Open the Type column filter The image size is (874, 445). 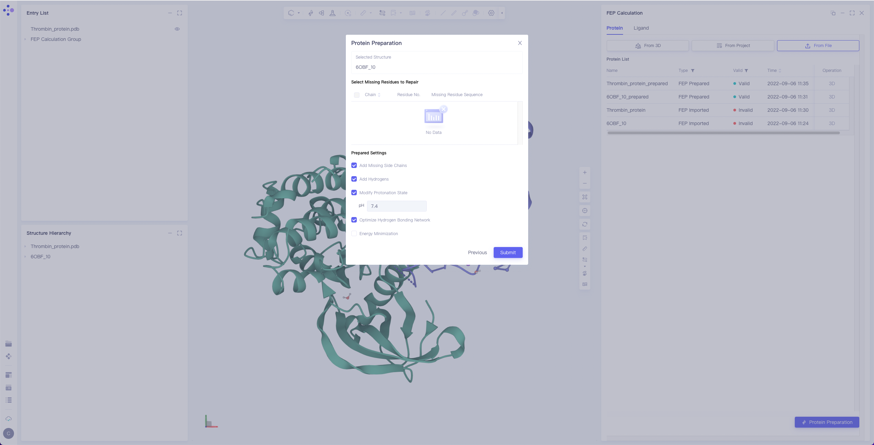(x=693, y=71)
